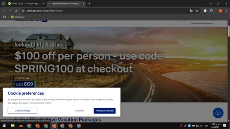The image size is (230, 129).
Task: Open File Explorer from taskbar
Action: [13, 126]
